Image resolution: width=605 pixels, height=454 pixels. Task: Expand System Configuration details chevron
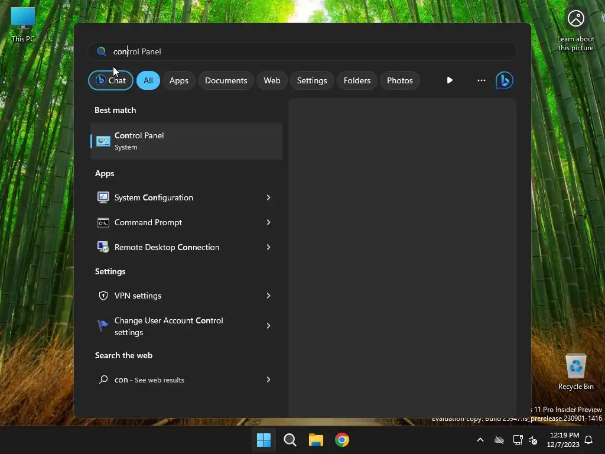(269, 197)
